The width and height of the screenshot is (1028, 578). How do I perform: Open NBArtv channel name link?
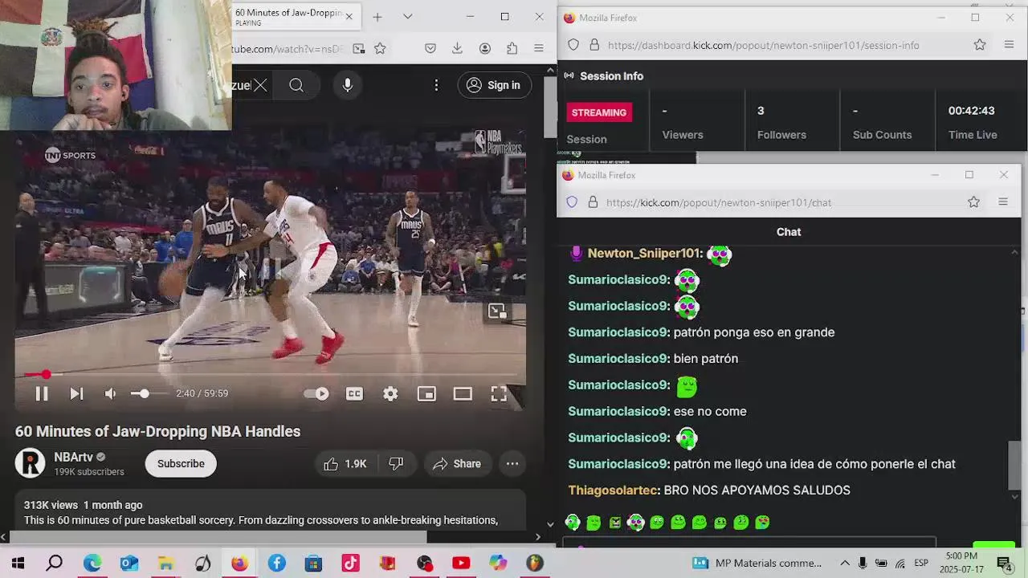pyautogui.click(x=73, y=457)
